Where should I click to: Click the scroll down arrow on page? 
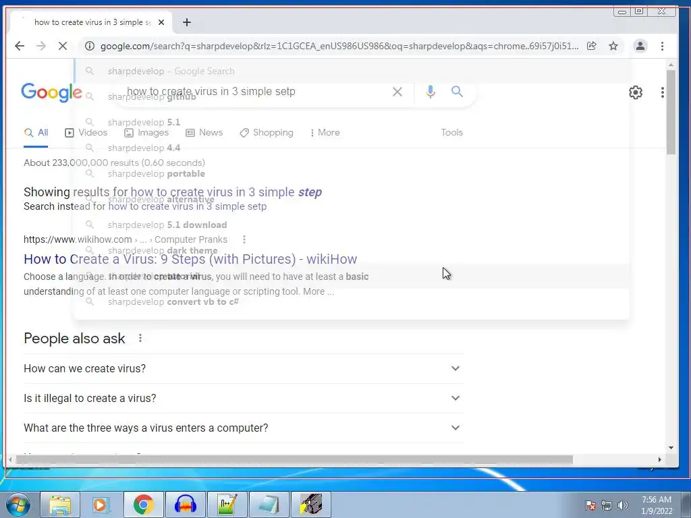pyautogui.click(x=671, y=448)
